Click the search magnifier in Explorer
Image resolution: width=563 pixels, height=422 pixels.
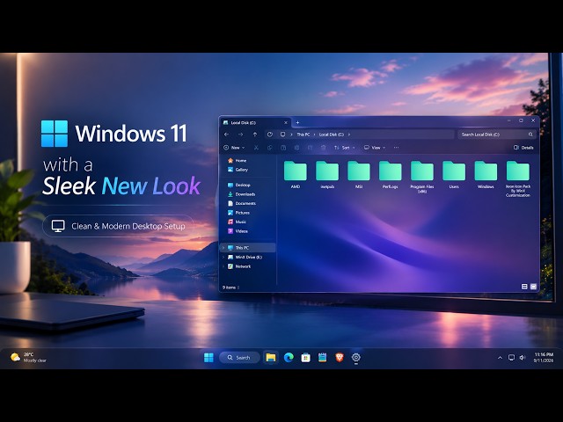point(530,135)
